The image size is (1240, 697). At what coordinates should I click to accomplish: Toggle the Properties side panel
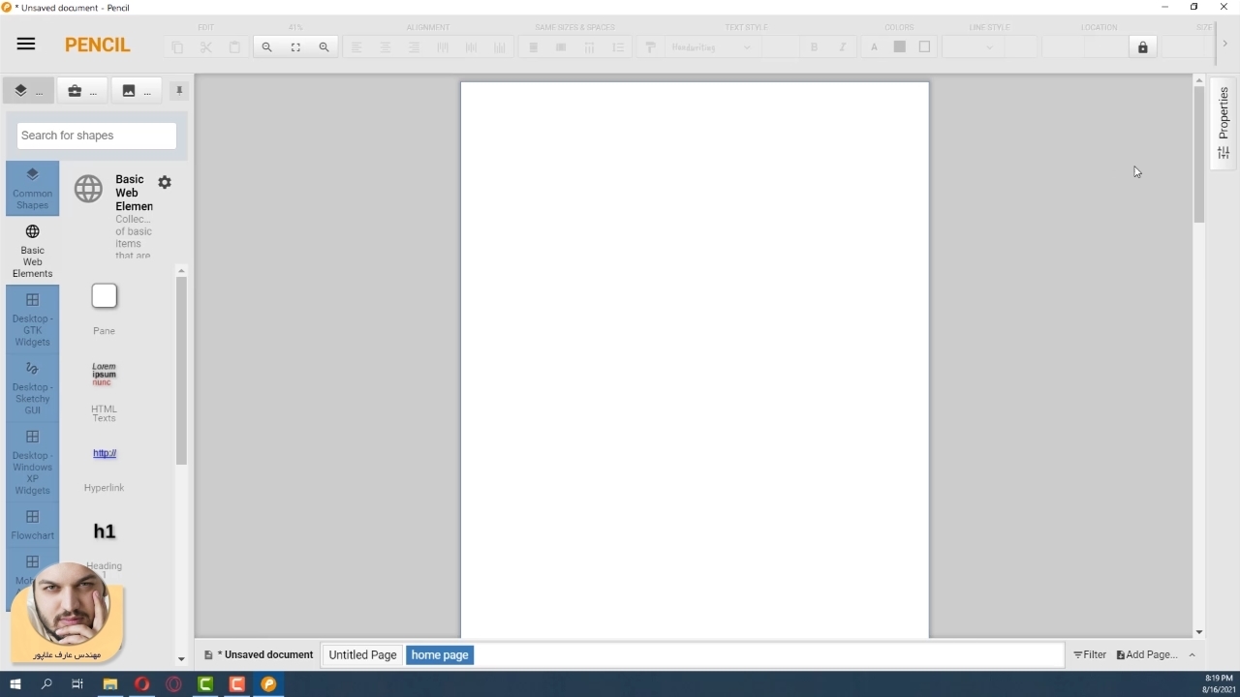[1224, 121]
